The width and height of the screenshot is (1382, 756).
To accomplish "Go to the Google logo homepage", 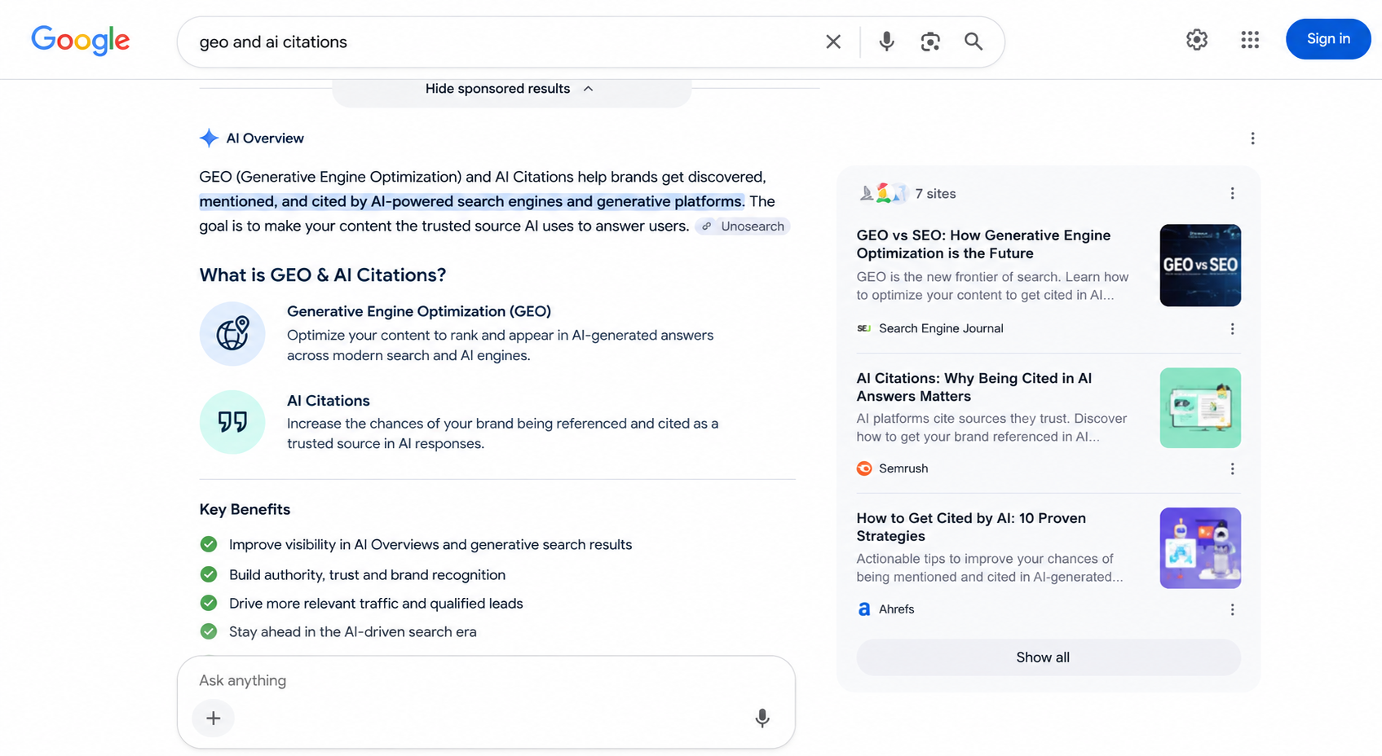I will point(80,40).
